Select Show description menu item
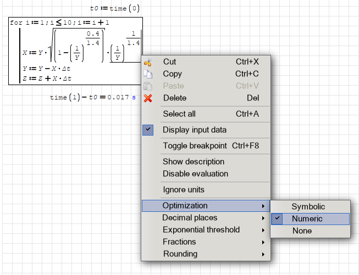 (x=194, y=162)
